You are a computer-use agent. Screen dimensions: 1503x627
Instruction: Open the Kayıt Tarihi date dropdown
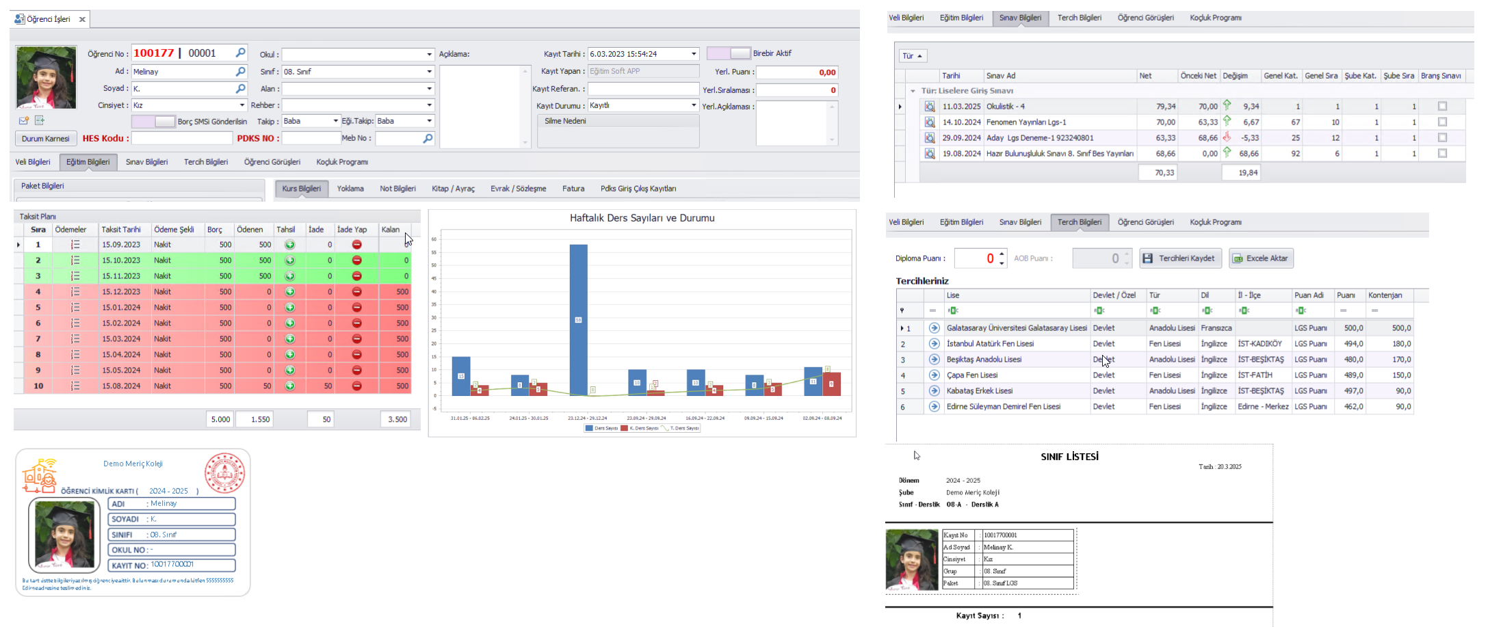694,53
